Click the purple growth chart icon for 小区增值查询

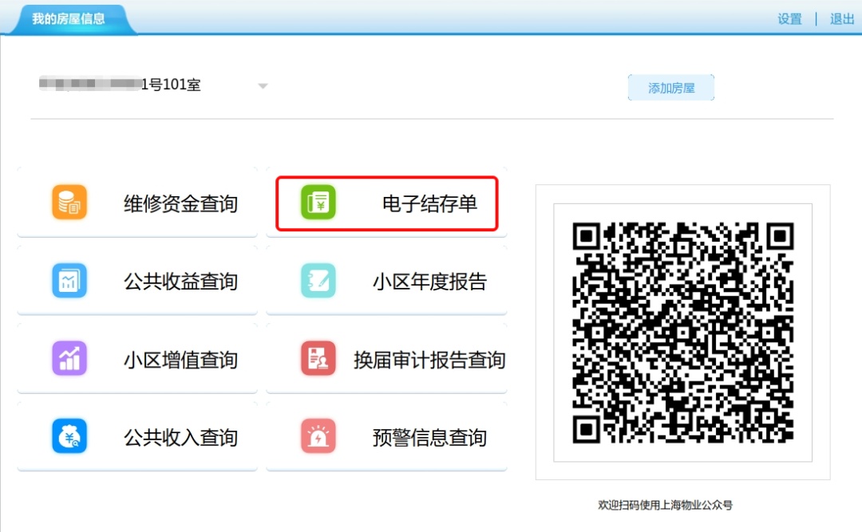point(69,358)
